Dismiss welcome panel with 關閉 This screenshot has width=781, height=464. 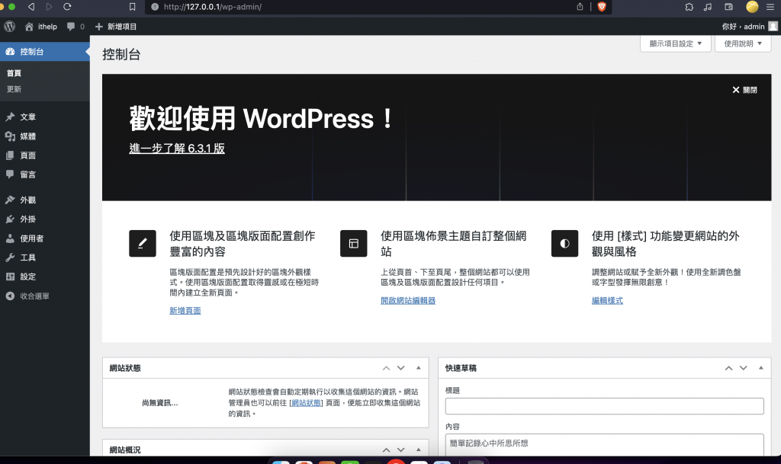[744, 90]
